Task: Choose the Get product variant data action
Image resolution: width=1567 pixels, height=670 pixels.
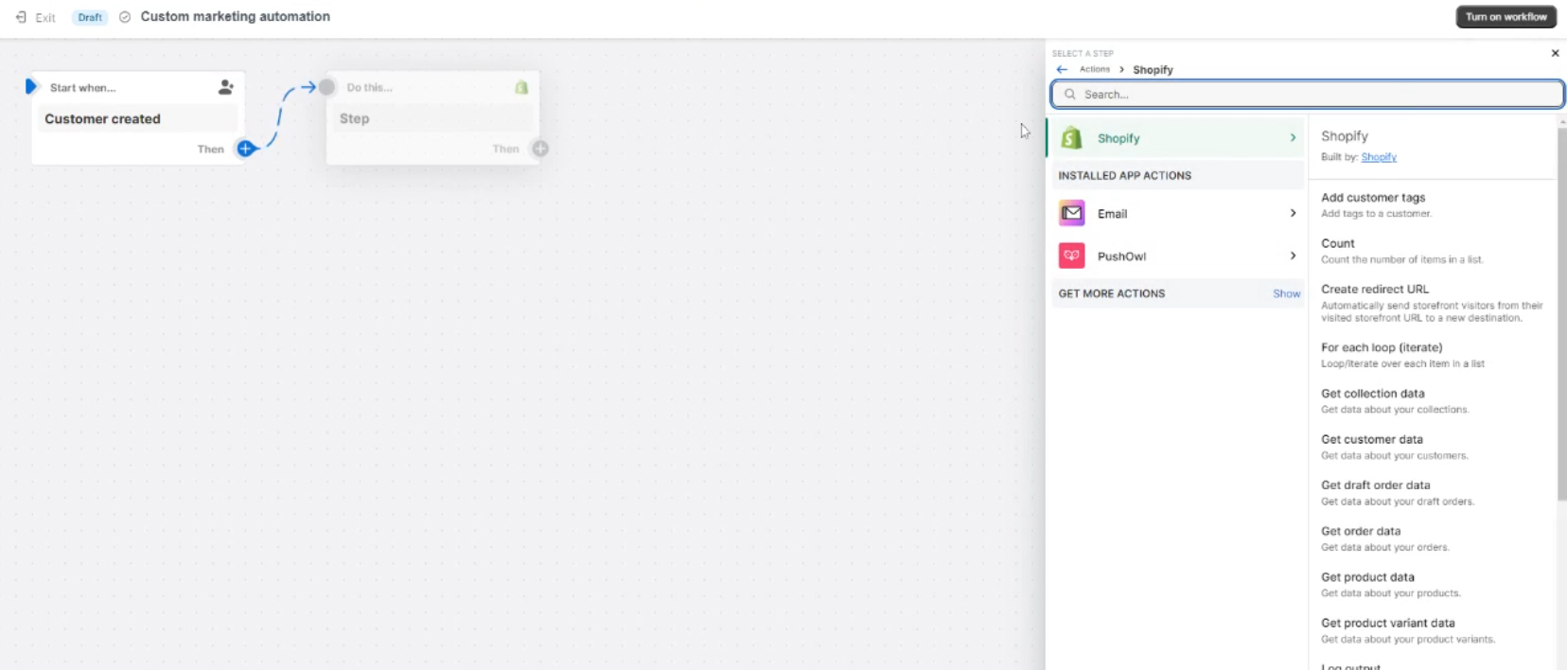Action: 1432,630
